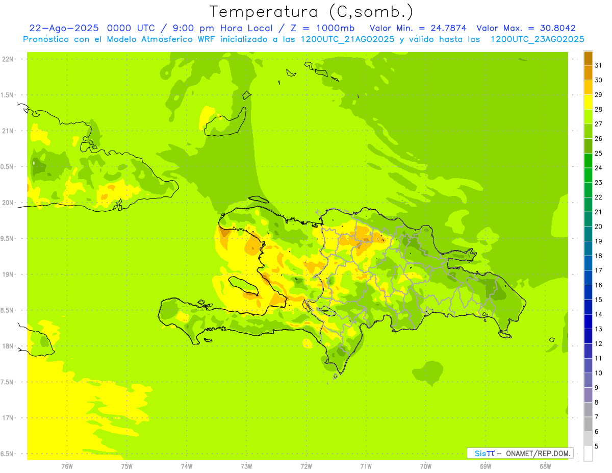
Task: Click the "73W" longitude axis label
Action: pos(246,466)
